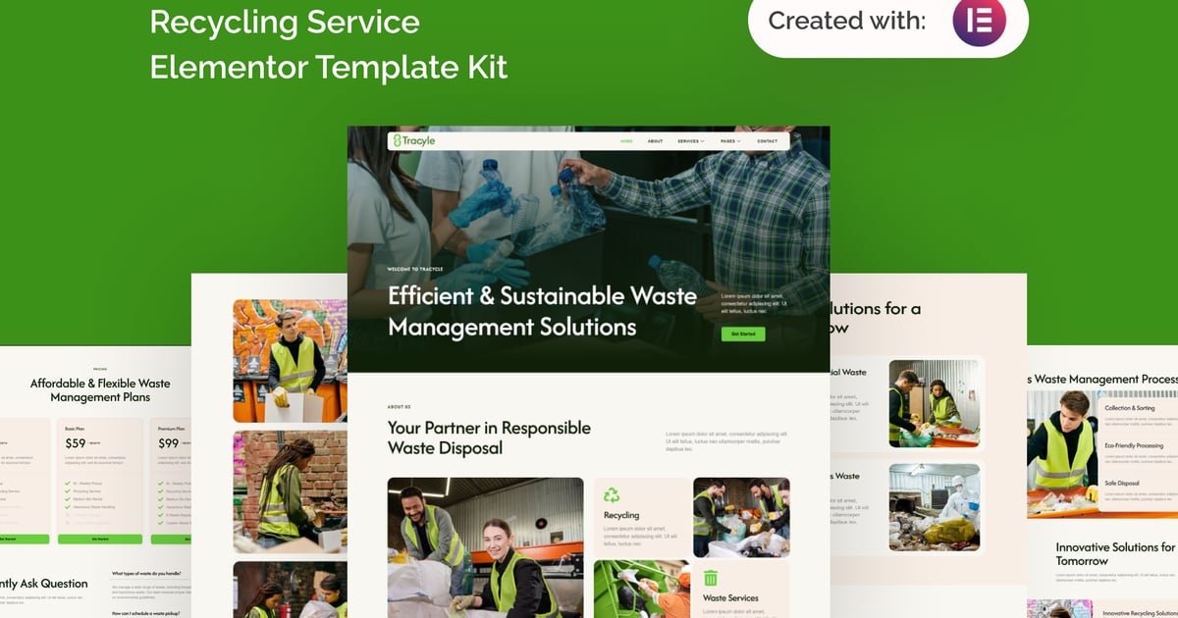The width and height of the screenshot is (1178, 618).
Task: Click Get Started under the $99 Premium Plan
Action: pos(173,539)
